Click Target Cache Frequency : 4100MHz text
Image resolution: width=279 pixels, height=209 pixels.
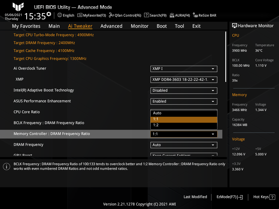point(44,51)
